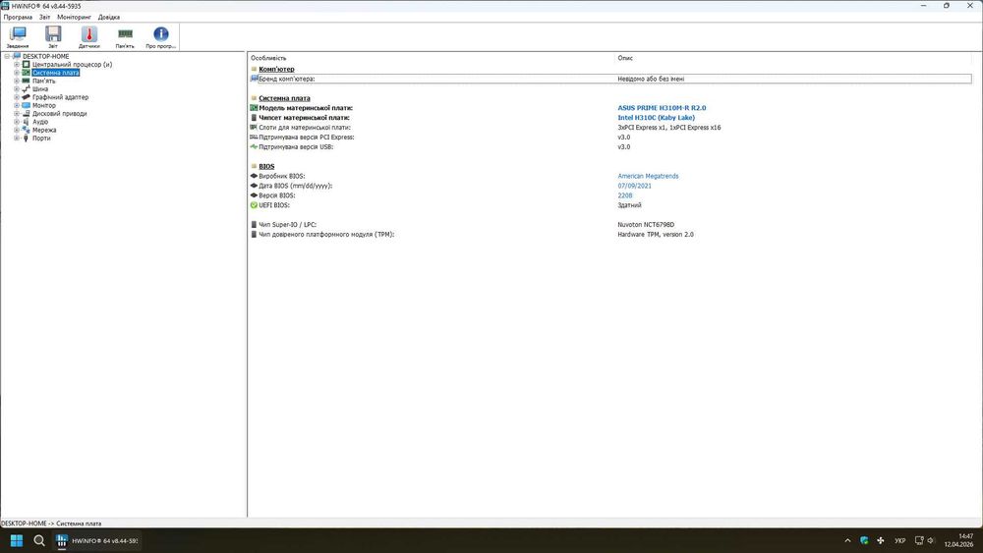This screenshot has width=983, height=553.
Task: Open the Моніторинг menu
Action: 74,17
